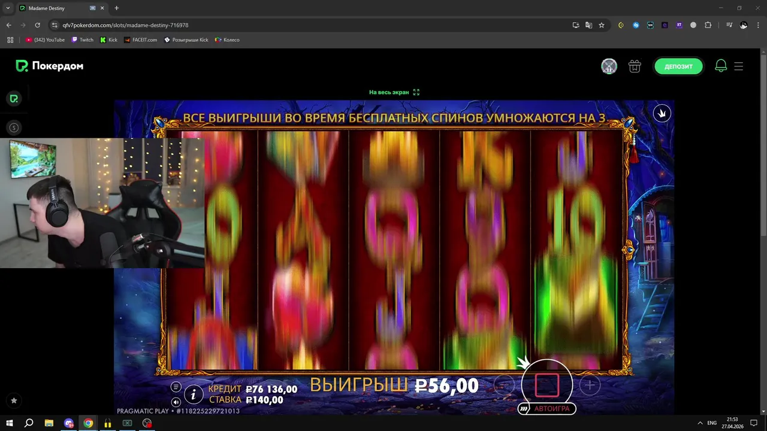
Task: Open the Twitch bookmark
Action: pos(83,40)
